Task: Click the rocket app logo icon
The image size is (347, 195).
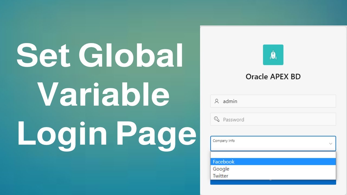Action: (273, 55)
